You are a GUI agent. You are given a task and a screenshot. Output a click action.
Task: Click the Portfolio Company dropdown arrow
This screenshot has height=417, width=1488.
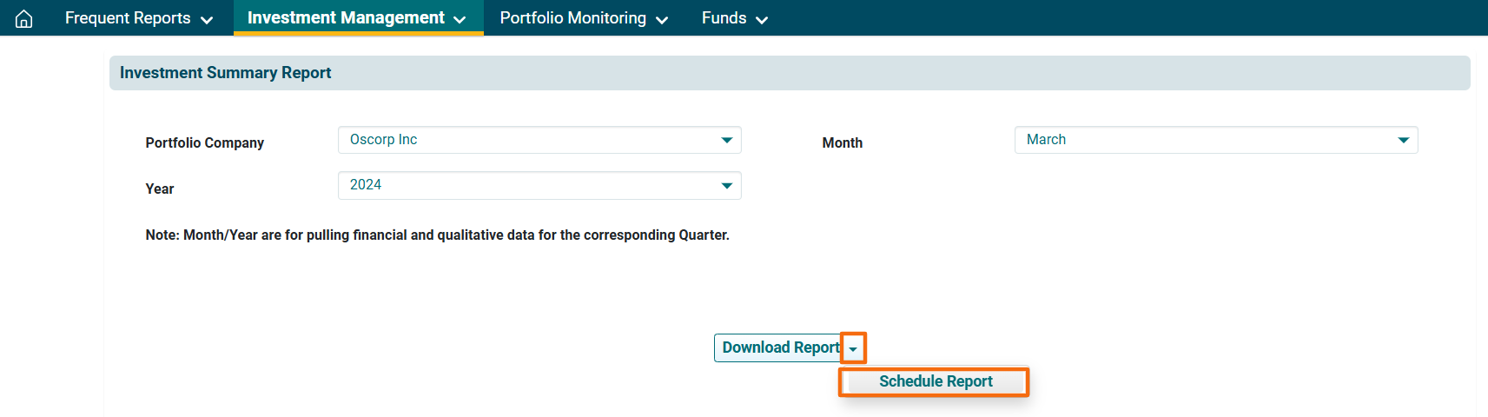pyautogui.click(x=727, y=140)
